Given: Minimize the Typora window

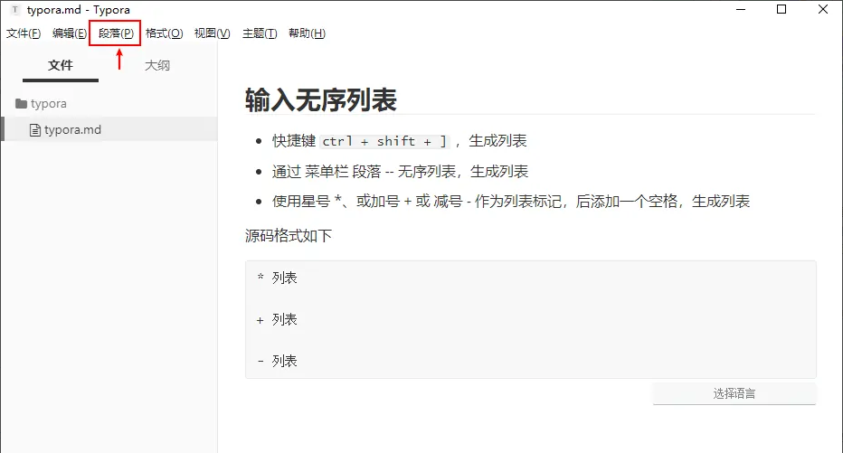Looking at the screenshot, I should pos(741,10).
